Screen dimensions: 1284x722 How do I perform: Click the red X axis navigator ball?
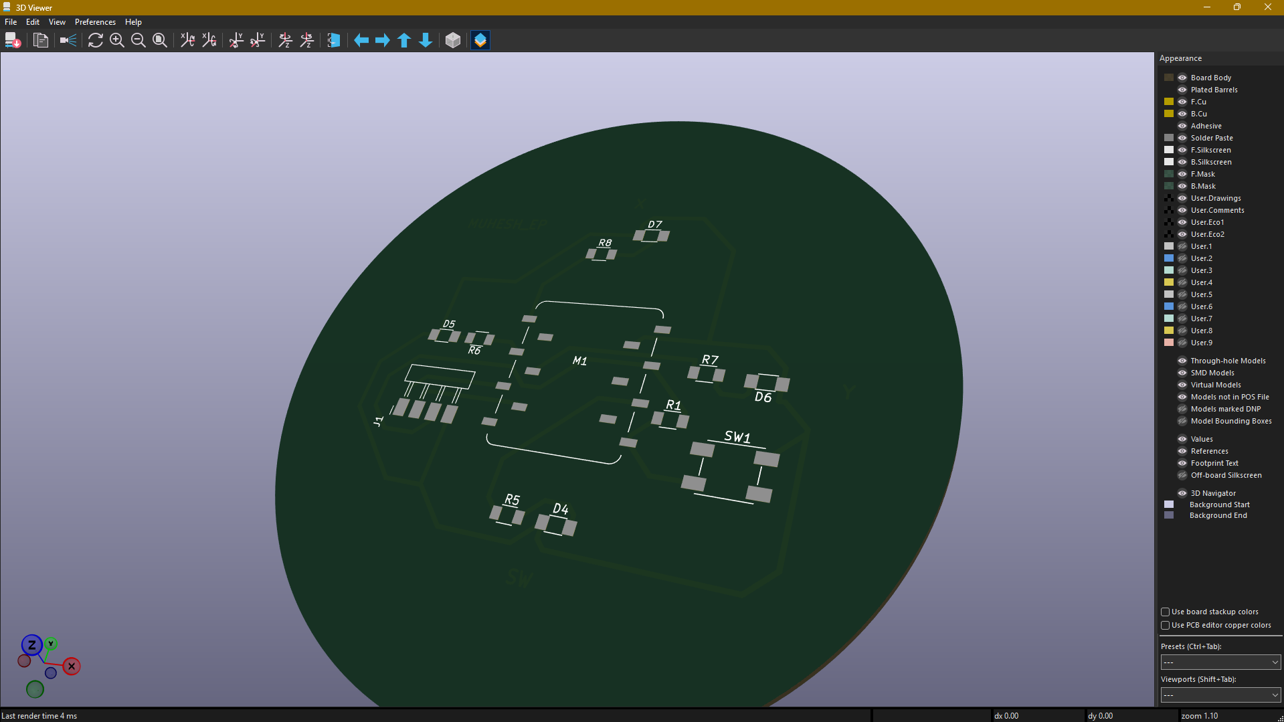(x=72, y=666)
